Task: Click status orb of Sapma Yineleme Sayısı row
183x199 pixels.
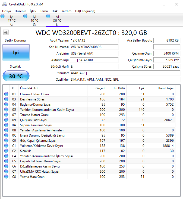Action: click(x=6, y=125)
